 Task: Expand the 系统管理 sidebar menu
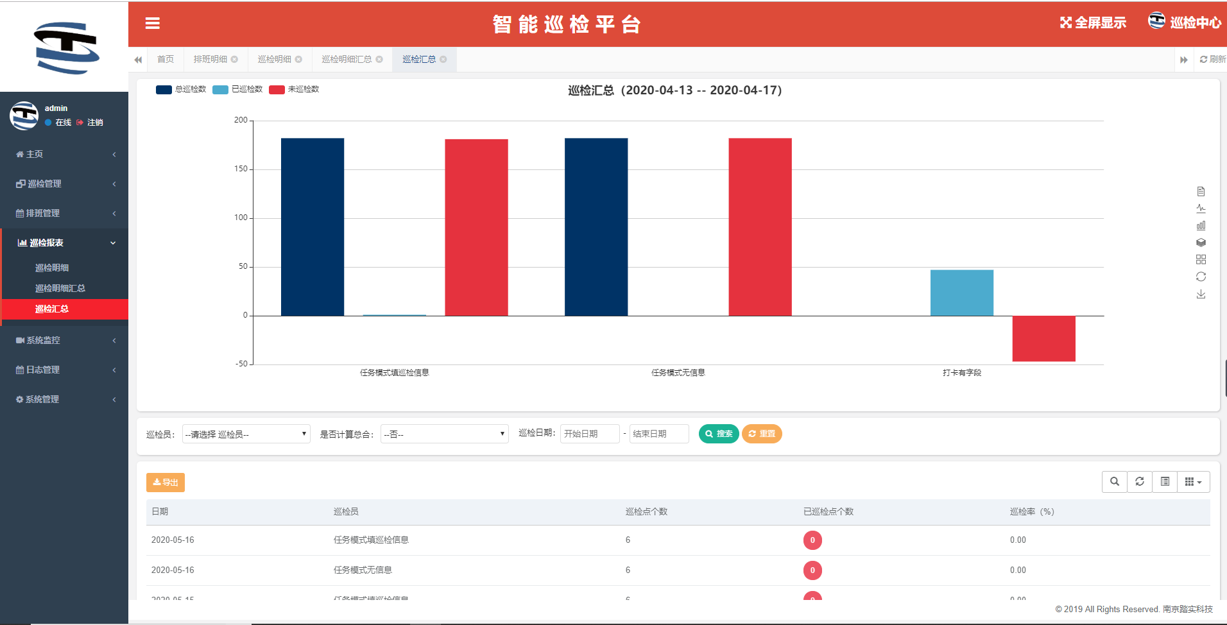point(42,399)
